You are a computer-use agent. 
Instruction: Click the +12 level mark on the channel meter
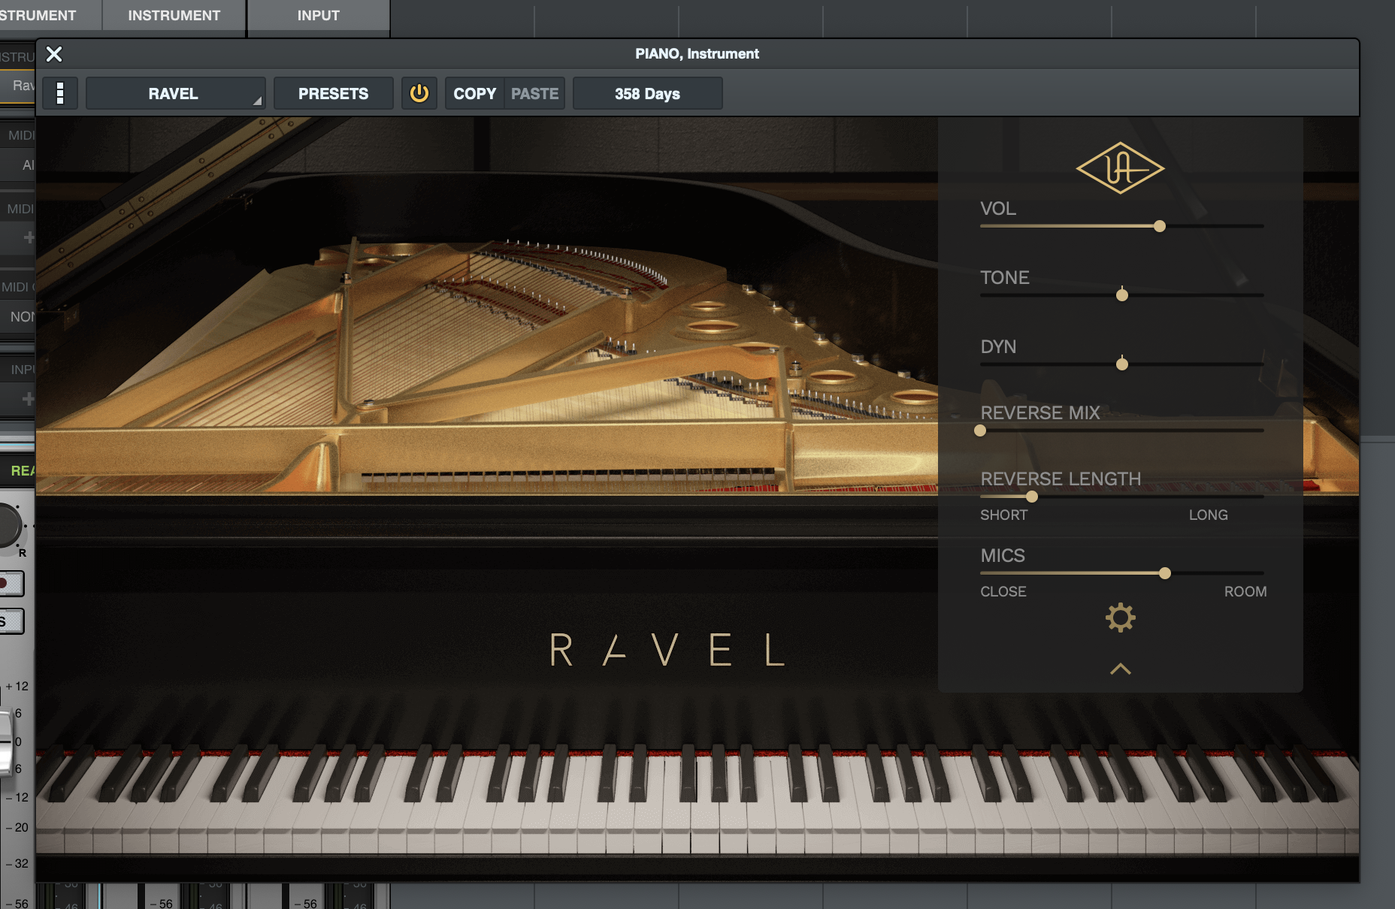(17, 686)
